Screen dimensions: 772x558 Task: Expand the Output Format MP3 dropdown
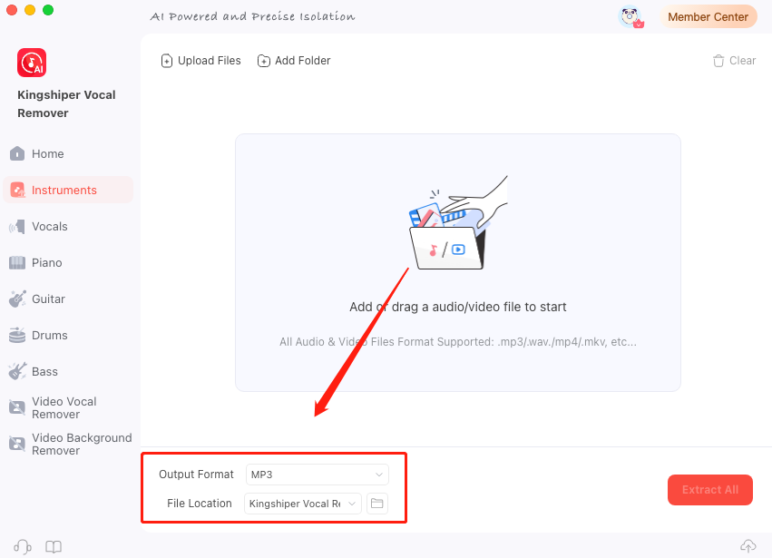[318, 475]
